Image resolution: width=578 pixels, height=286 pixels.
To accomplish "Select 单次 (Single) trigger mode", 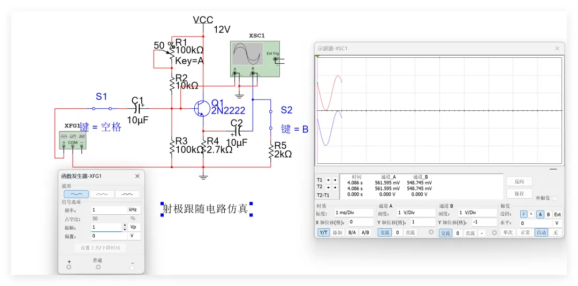I will coord(508,233).
